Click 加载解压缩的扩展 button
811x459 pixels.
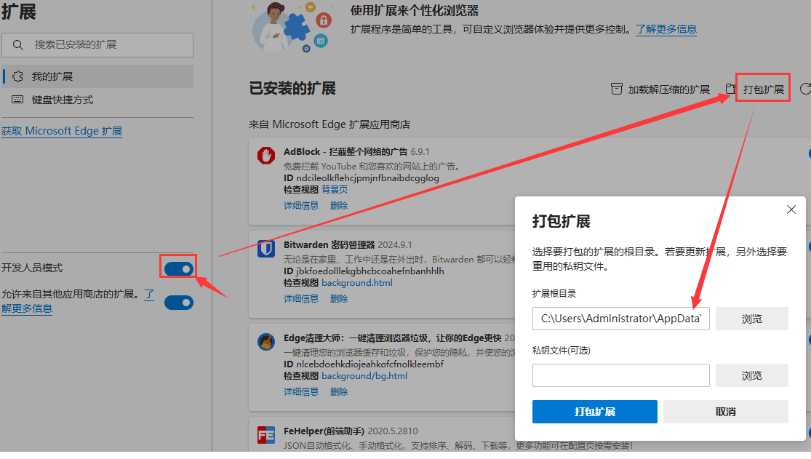[x=660, y=89]
